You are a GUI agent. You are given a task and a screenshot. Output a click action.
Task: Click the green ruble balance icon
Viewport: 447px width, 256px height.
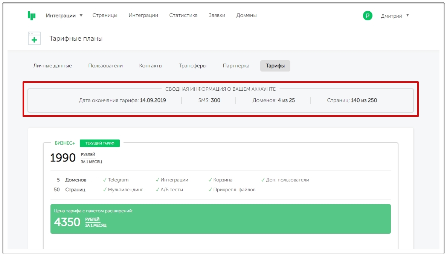(367, 16)
